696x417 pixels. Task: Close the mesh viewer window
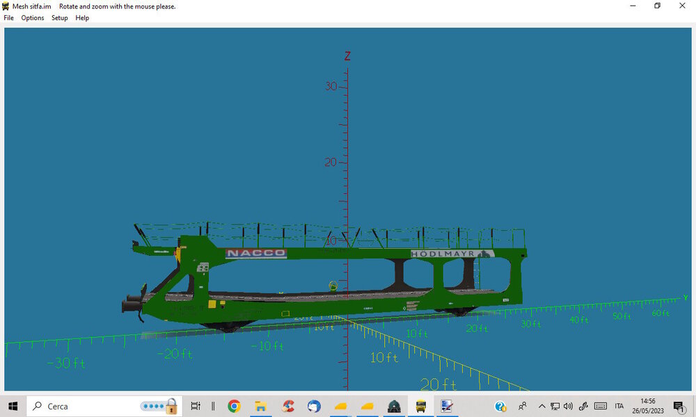pyautogui.click(x=682, y=6)
